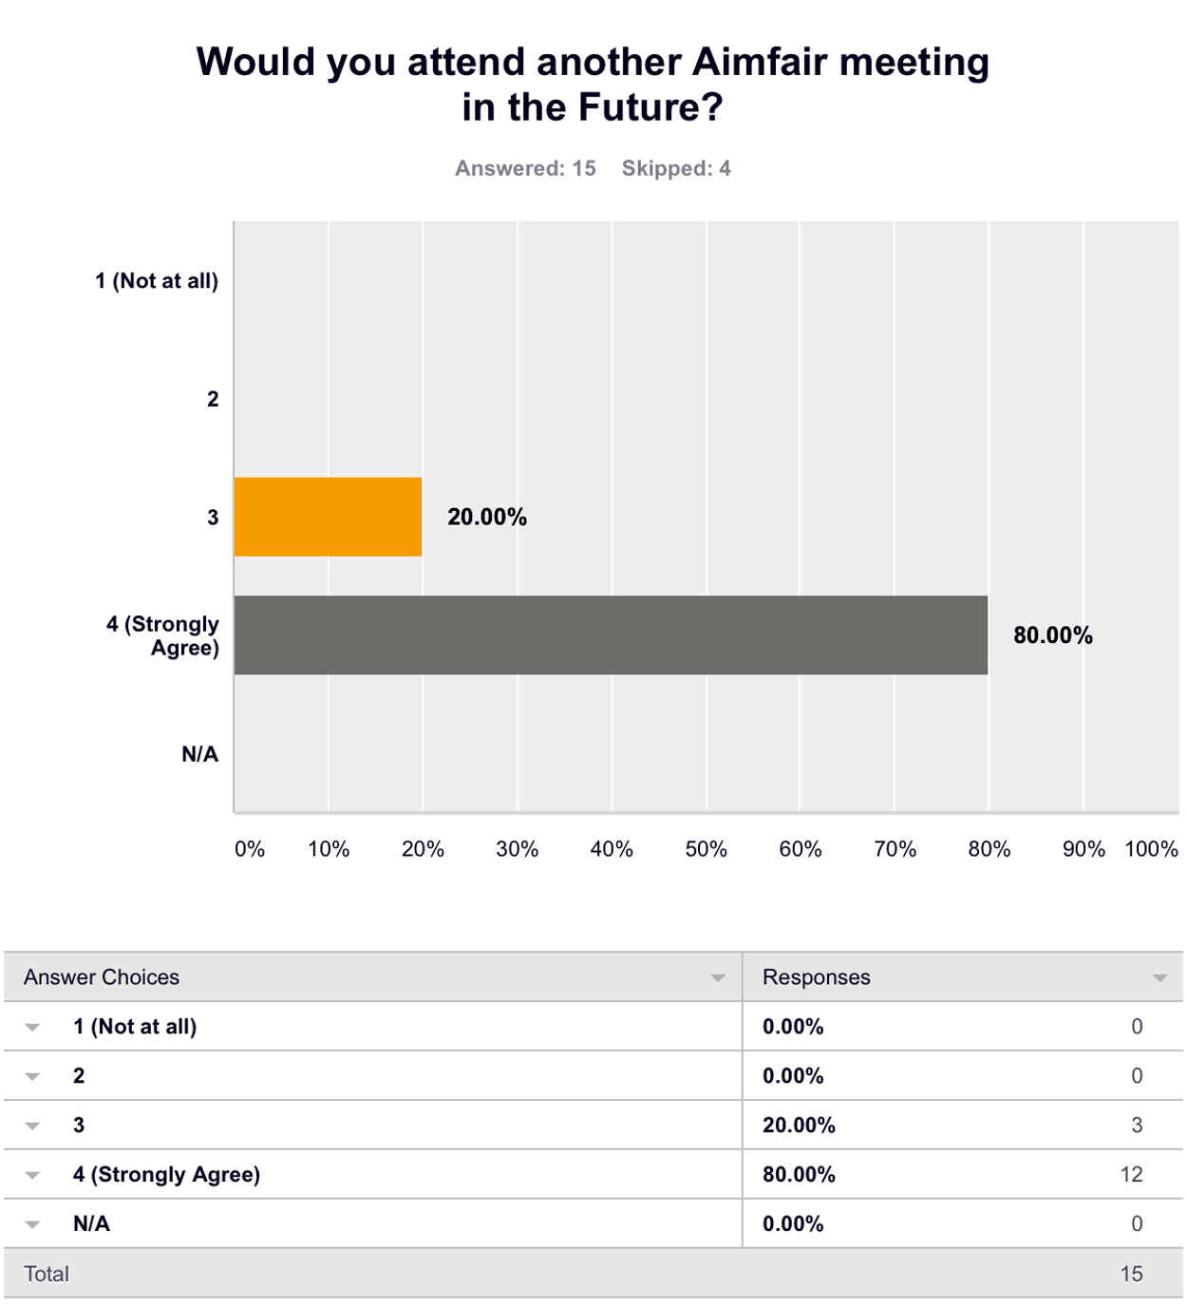The height and width of the screenshot is (1306, 1187).
Task: Click the orange 20% bar in the chart
Action: pyautogui.click(x=328, y=517)
